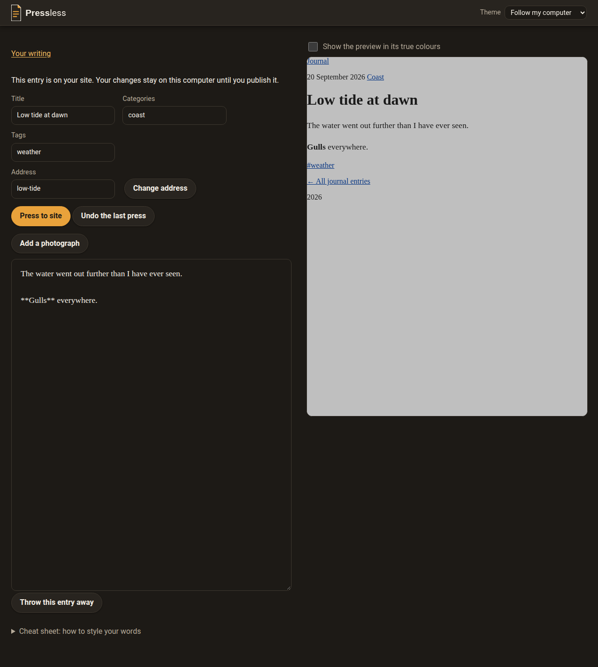Click Undo the last press
Viewport: 598px width, 667px height.
click(114, 216)
